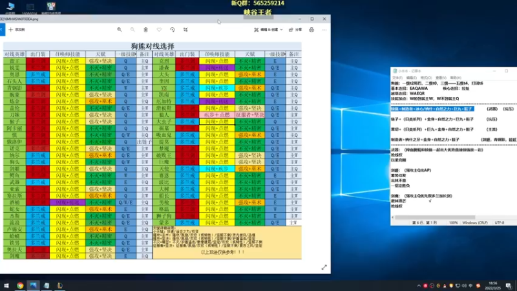Add image to favorites with heart icon

[x=159, y=30]
